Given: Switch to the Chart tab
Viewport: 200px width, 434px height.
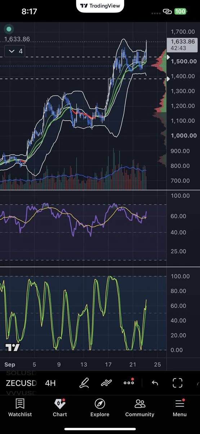Looking at the screenshot, I should click(60, 408).
